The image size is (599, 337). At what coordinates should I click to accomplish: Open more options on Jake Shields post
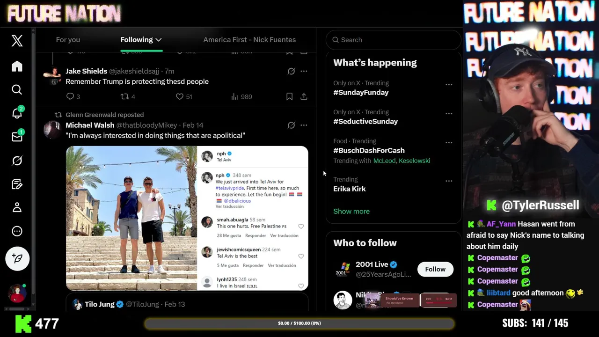coord(304,71)
